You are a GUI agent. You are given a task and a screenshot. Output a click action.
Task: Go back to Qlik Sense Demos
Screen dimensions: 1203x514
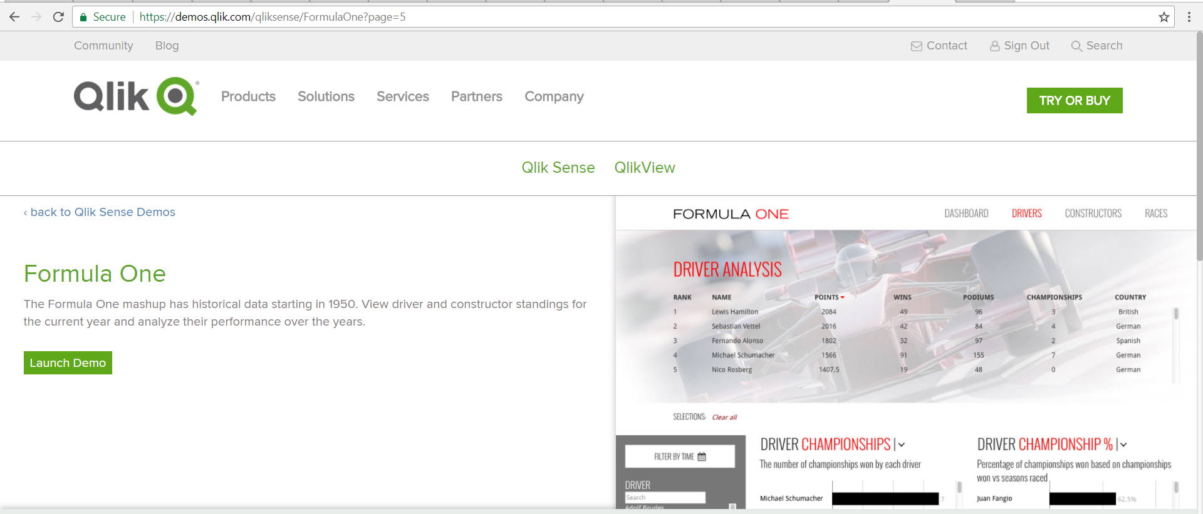point(100,212)
